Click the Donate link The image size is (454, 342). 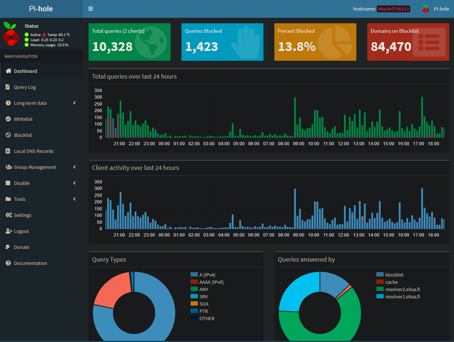(x=42, y=247)
